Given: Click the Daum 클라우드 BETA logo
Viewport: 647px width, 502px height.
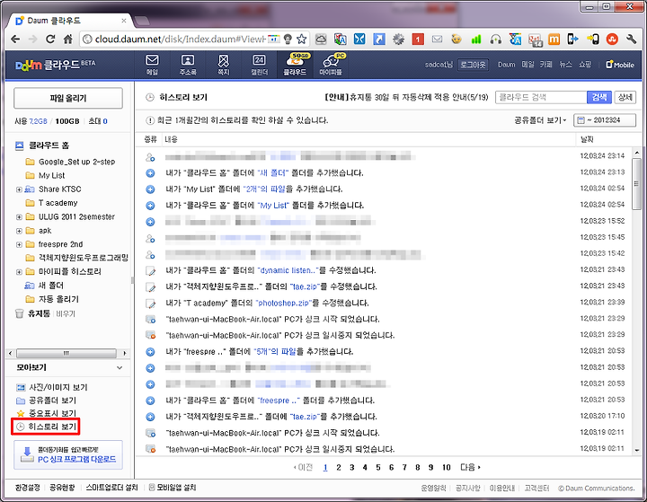Looking at the screenshot, I should (x=55, y=65).
